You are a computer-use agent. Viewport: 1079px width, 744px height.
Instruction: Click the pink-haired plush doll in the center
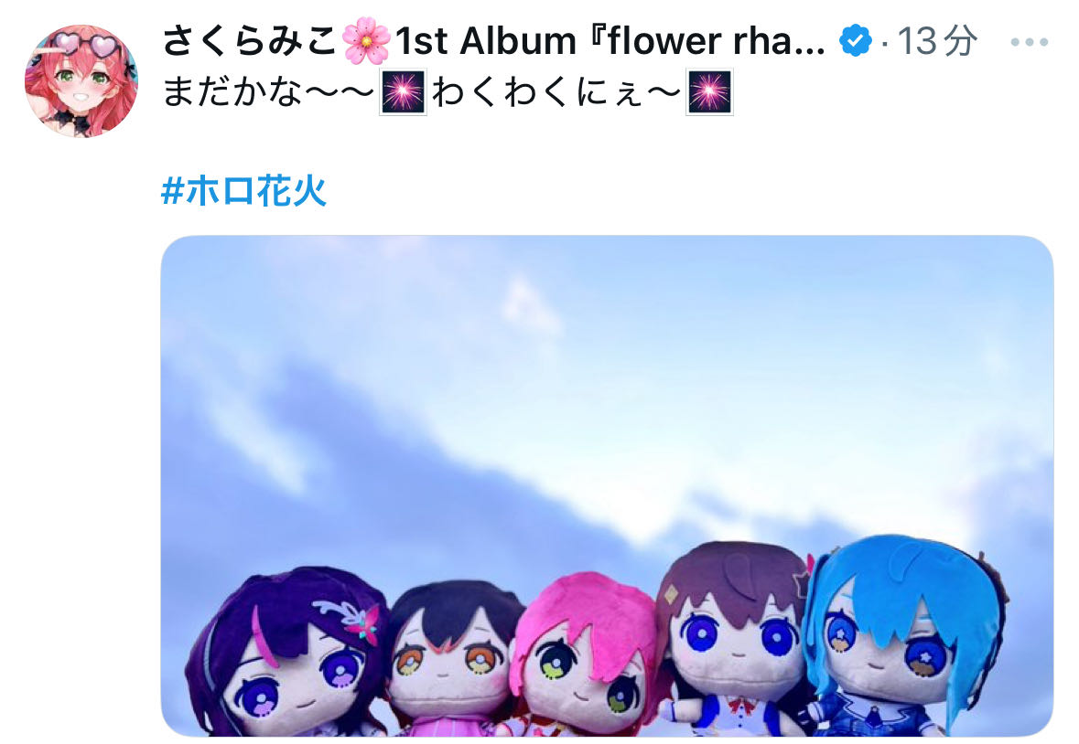[x=585, y=656]
